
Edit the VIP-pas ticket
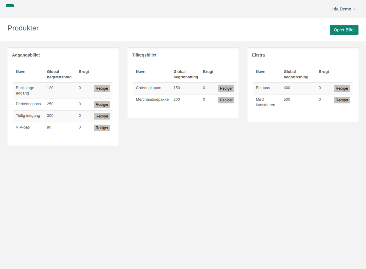point(102,128)
